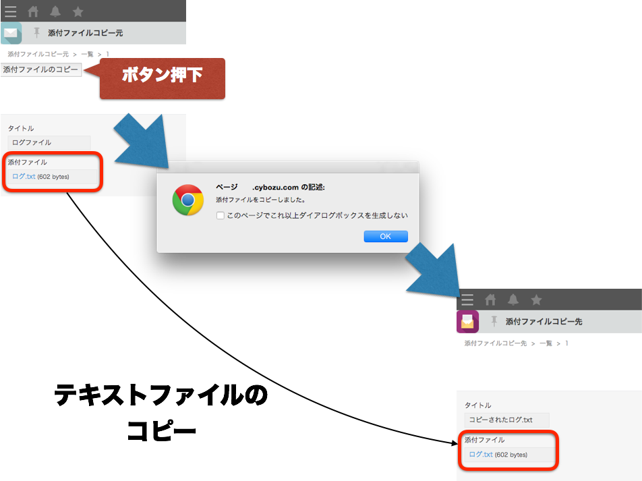This screenshot has height=481, width=642.
Task: Click the destination app purple envelope icon
Action: tap(467, 322)
